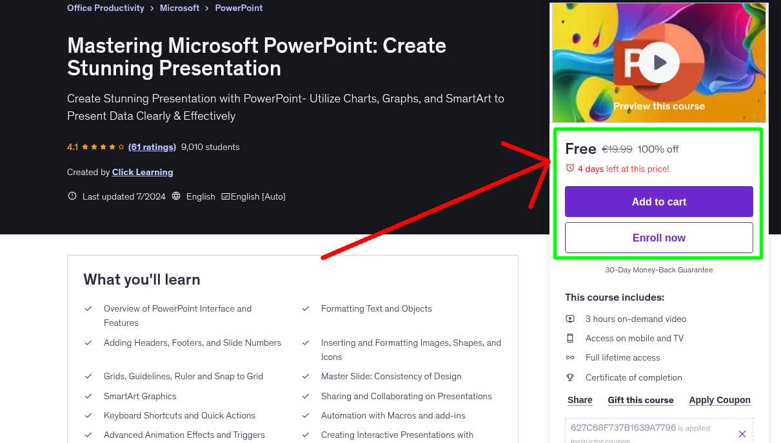781x443 pixels.
Task: Open the 61 ratings link
Action: click(x=152, y=147)
